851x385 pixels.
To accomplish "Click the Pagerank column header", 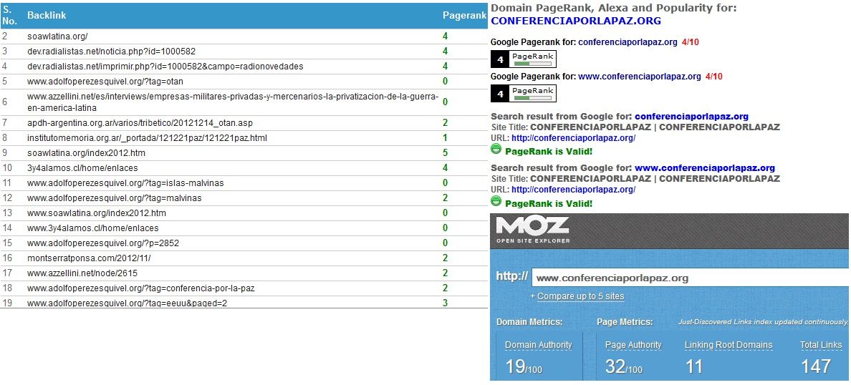I will click(465, 16).
